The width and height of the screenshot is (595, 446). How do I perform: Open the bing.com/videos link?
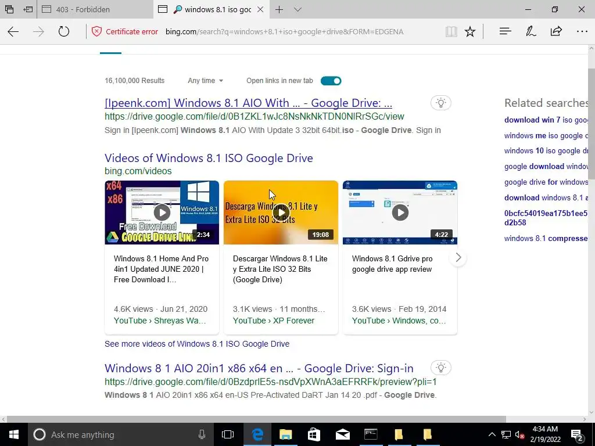(x=138, y=171)
